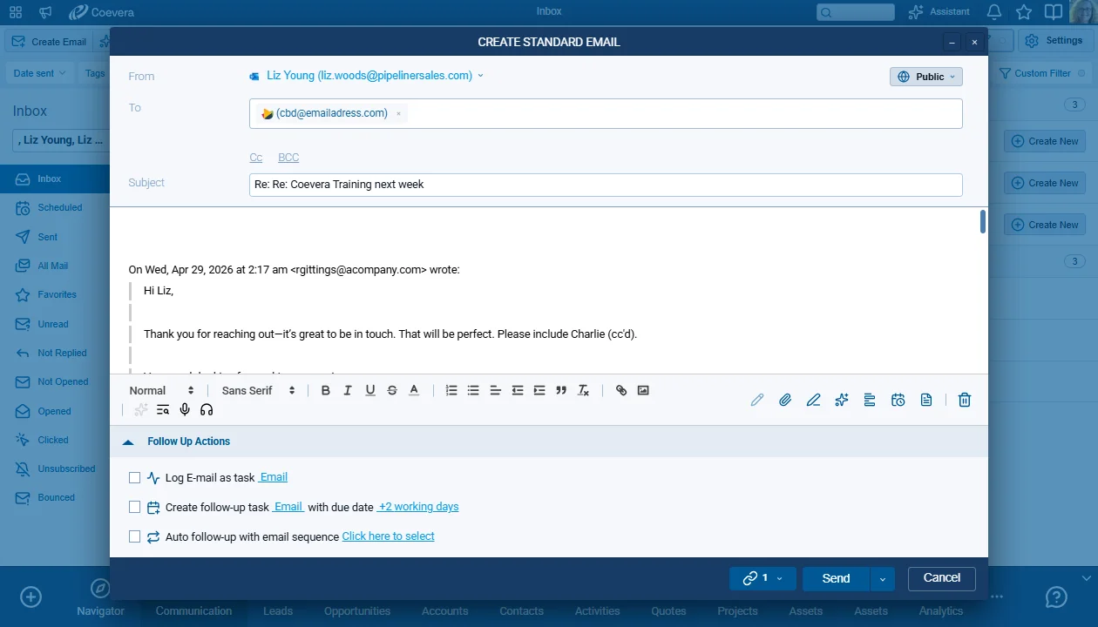Click the email body scrollbar
The width and height of the screenshot is (1098, 627).
983,222
